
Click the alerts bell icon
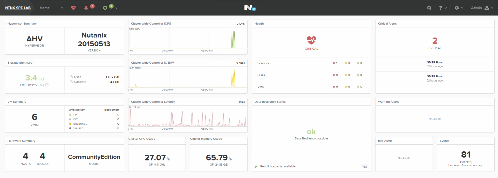[x=86, y=8]
